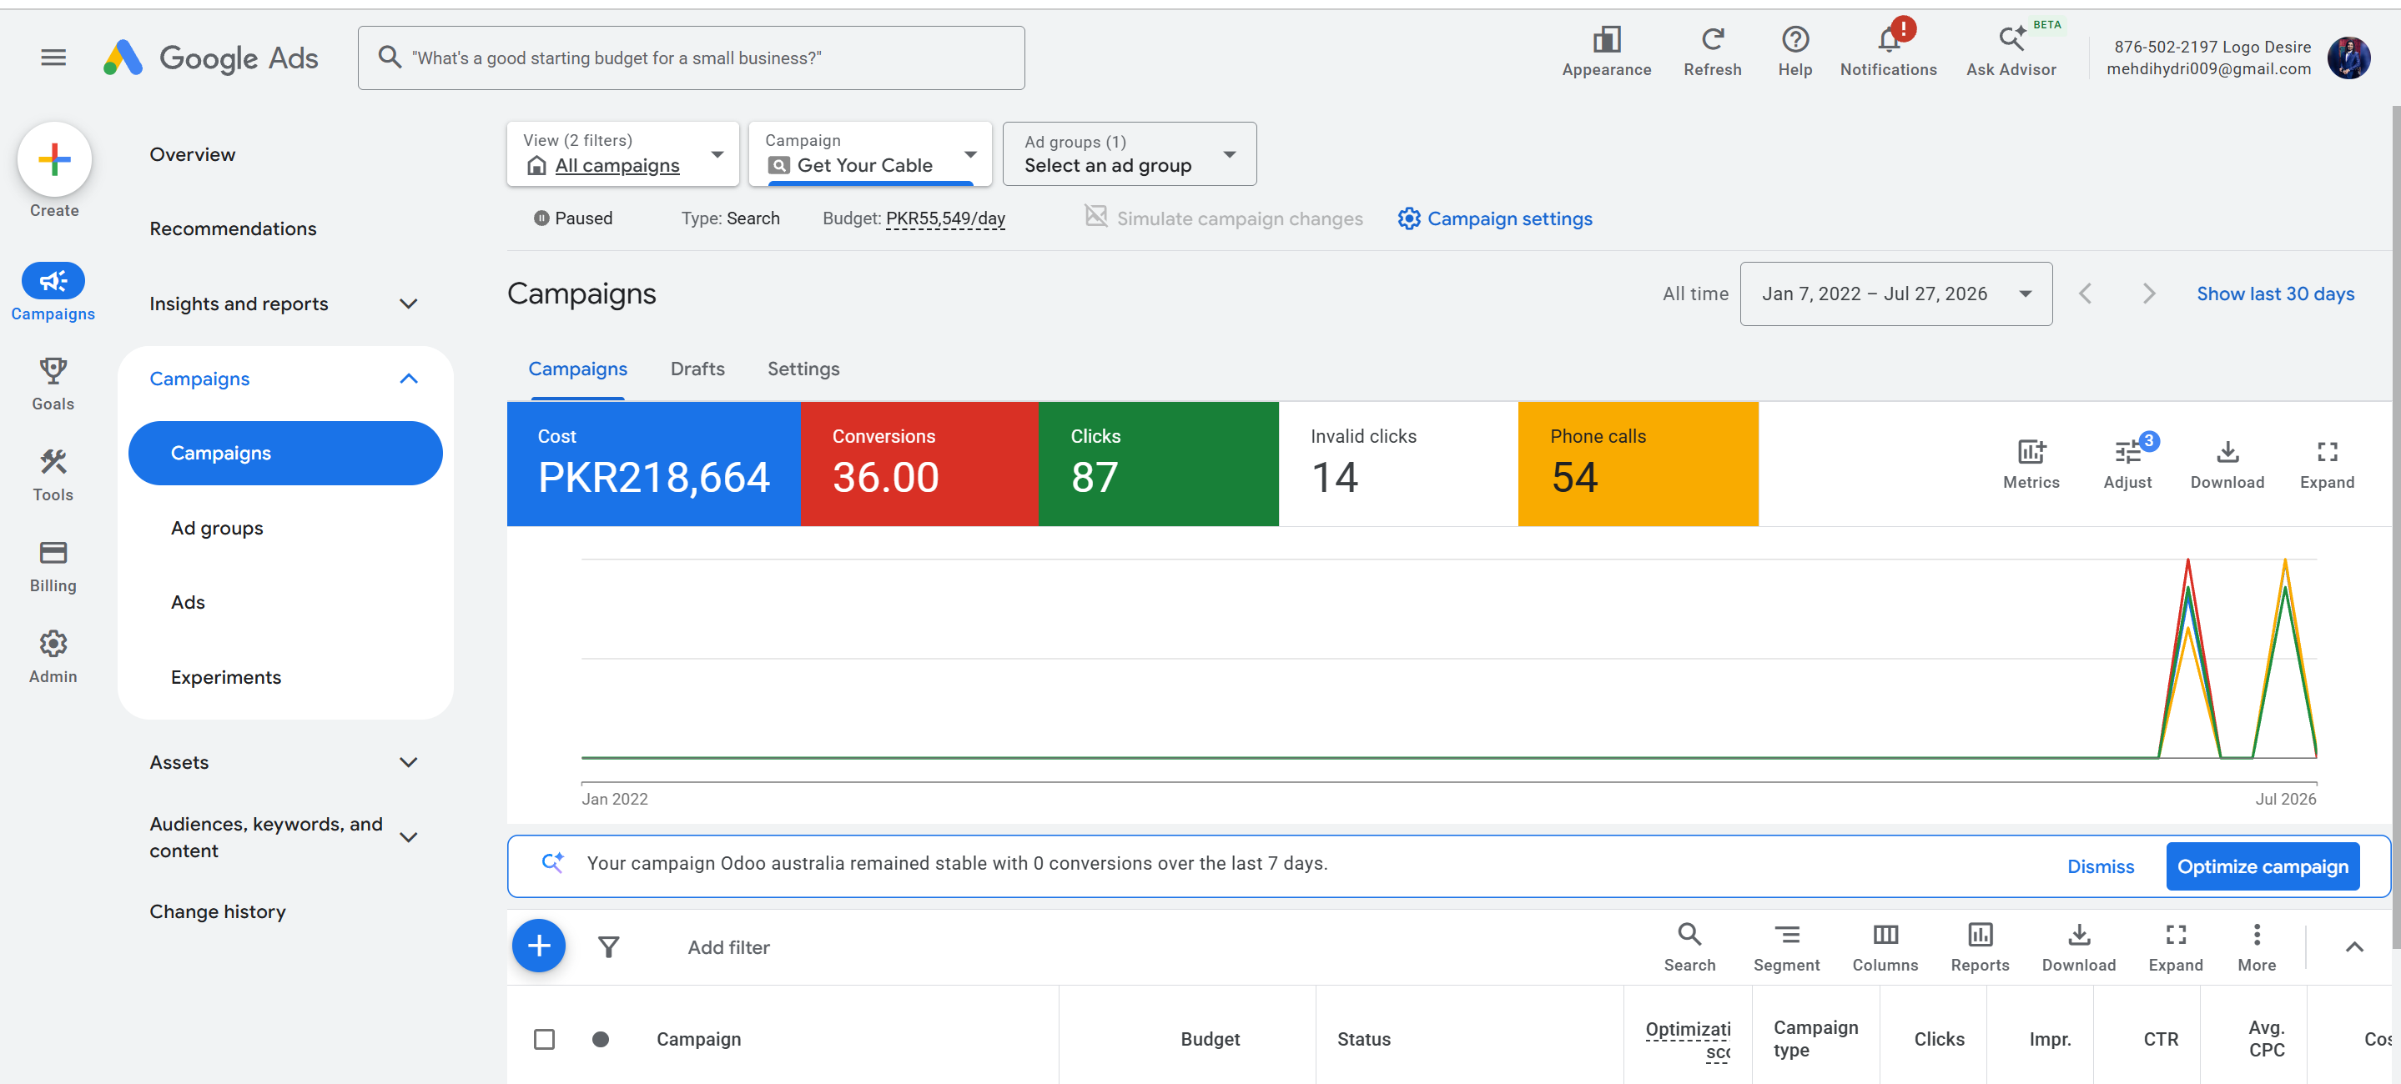Open chart Metrics selector

click(x=2031, y=464)
